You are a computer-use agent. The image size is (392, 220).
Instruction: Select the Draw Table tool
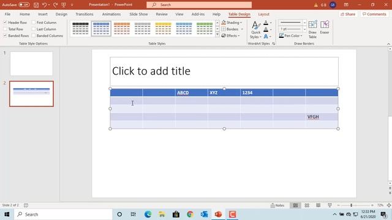click(x=312, y=29)
